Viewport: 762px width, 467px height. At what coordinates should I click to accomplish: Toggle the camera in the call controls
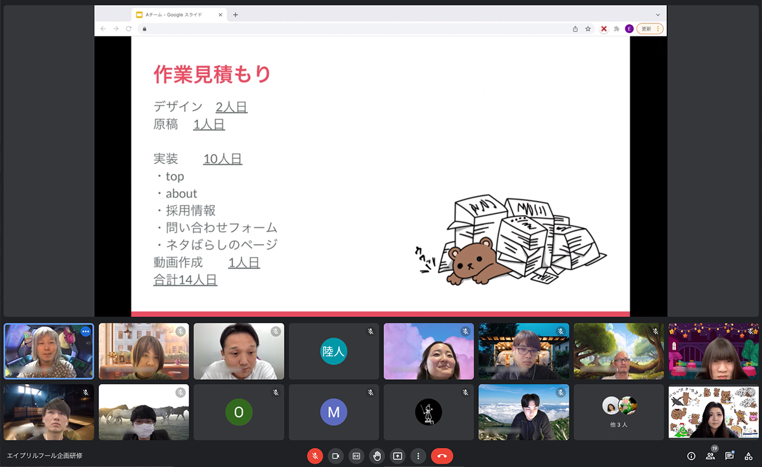336,456
